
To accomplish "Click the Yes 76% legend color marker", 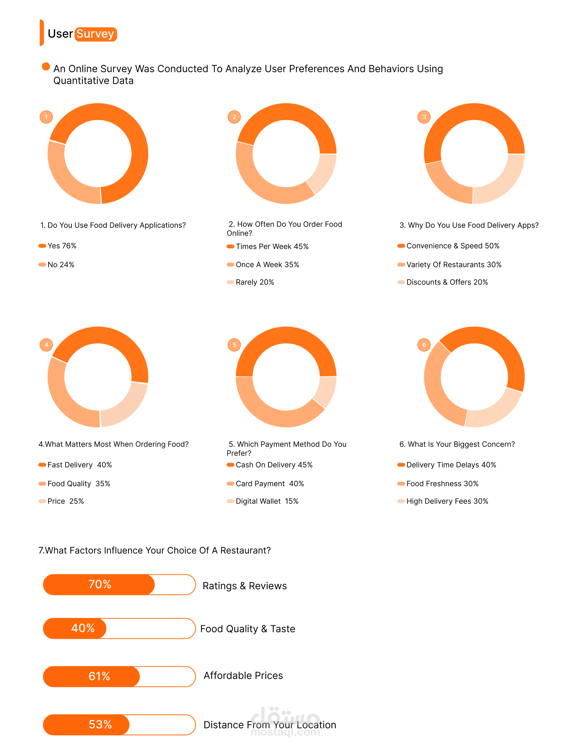I will click(x=42, y=246).
